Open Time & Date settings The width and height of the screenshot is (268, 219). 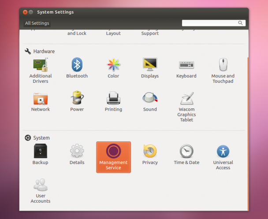pyautogui.click(x=186, y=154)
